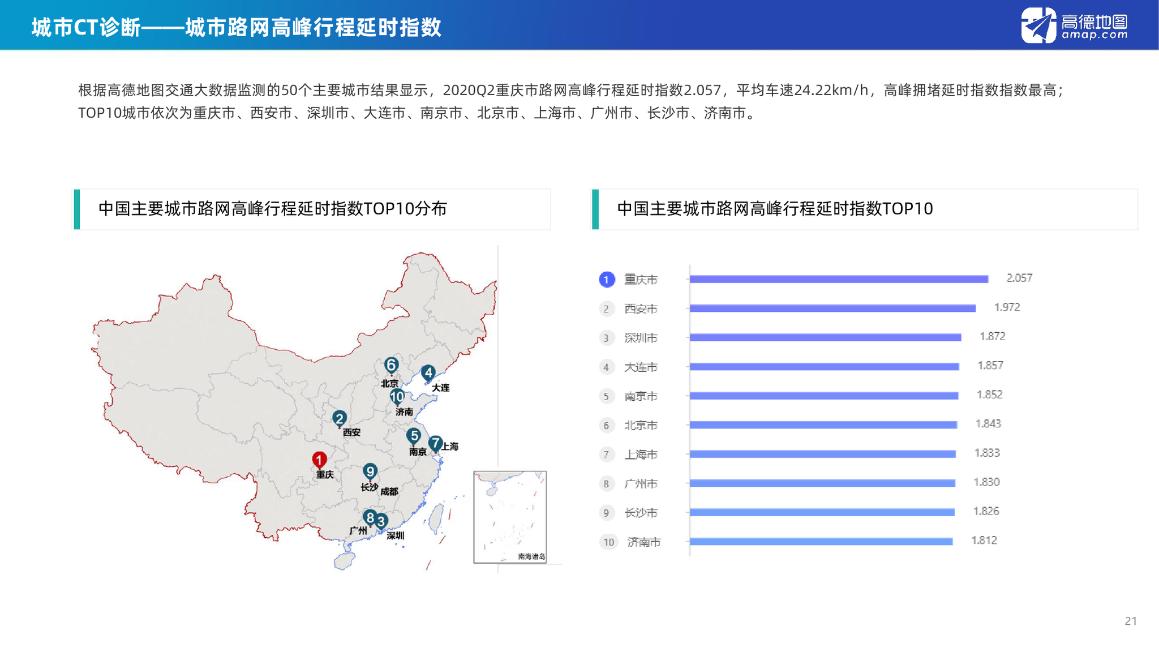Click the rank badge 10 beside 济南市
The width and height of the screenshot is (1159, 652).
coord(608,542)
